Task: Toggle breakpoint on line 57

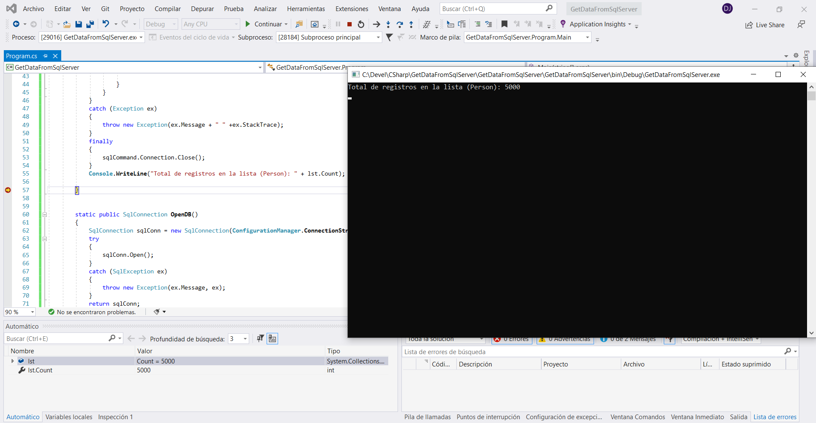Action: tap(8, 190)
